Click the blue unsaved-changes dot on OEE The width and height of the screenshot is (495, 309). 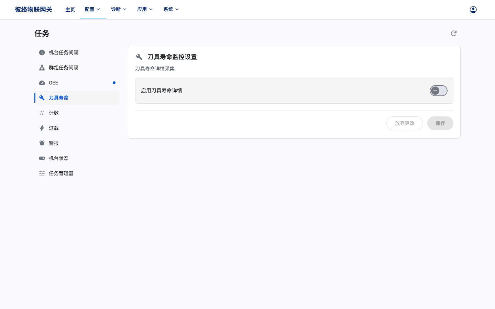[x=114, y=83]
